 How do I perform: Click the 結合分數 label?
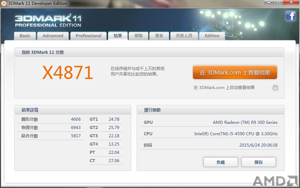[x=30, y=136]
